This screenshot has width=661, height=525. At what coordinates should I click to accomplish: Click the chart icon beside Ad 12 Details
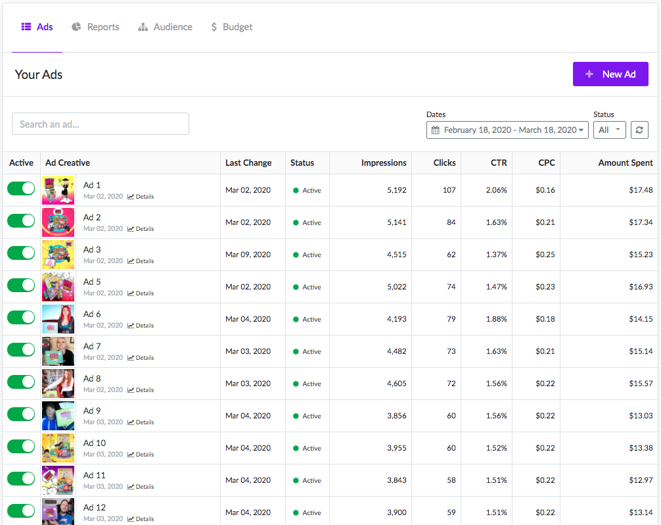pyautogui.click(x=131, y=518)
